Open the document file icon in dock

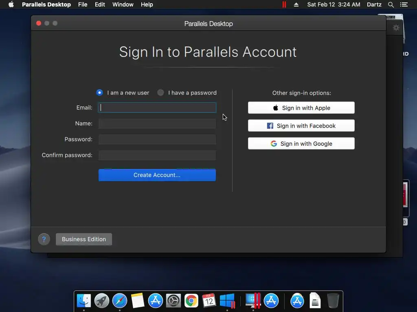[315, 300]
